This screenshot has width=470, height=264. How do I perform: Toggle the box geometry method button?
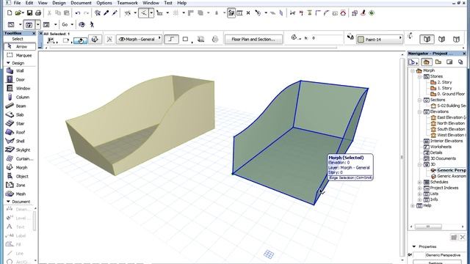(185, 39)
